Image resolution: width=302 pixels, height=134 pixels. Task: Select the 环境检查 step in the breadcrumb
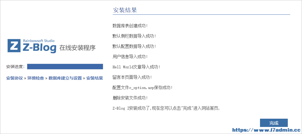click(x=35, y=78)
